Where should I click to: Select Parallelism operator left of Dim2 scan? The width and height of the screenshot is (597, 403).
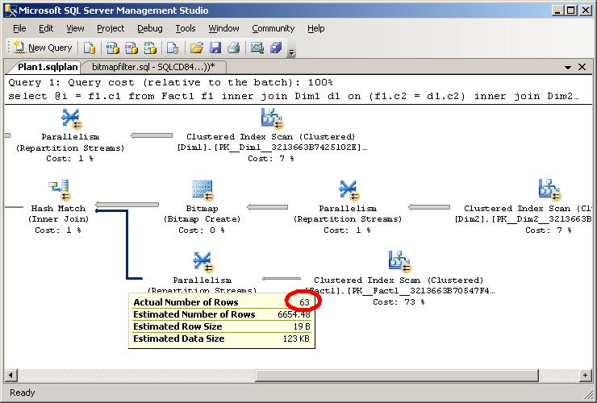click(348, 207)
